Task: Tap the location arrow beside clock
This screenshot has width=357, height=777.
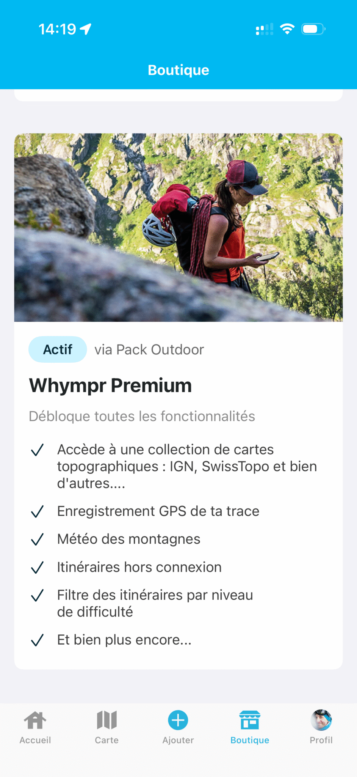Action: click(86, 29)
